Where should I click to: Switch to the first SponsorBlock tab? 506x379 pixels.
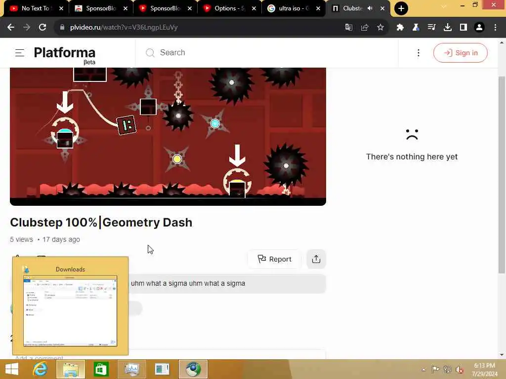(100, 9)
